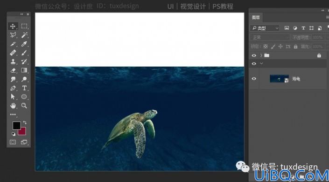Close the tools panel

(28, 14)
